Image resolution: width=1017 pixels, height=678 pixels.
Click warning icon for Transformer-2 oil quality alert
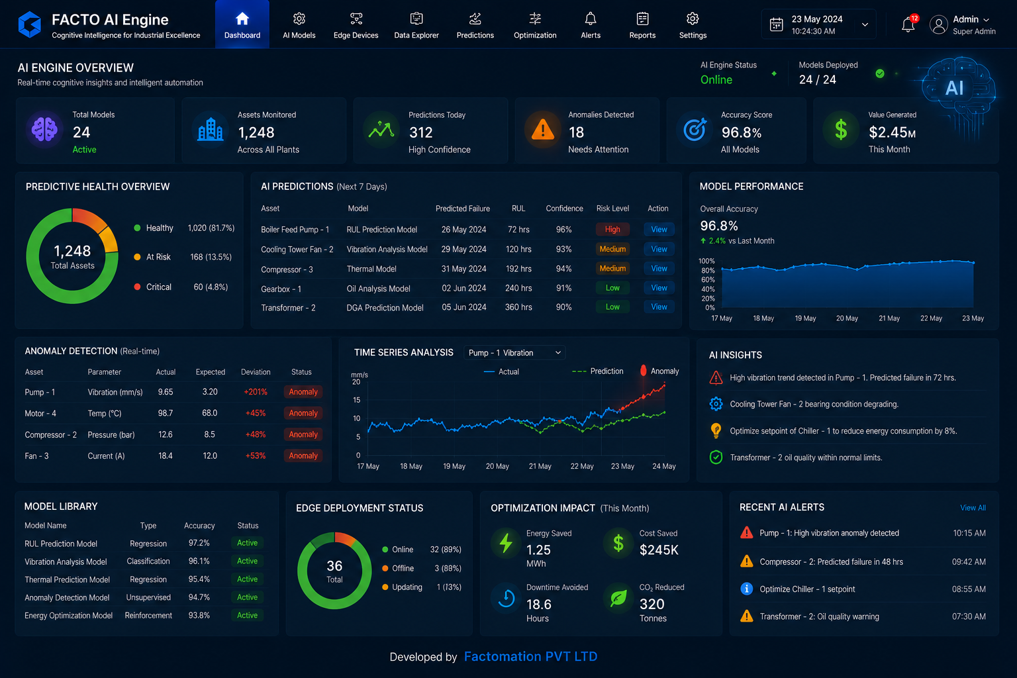(747, 616)
